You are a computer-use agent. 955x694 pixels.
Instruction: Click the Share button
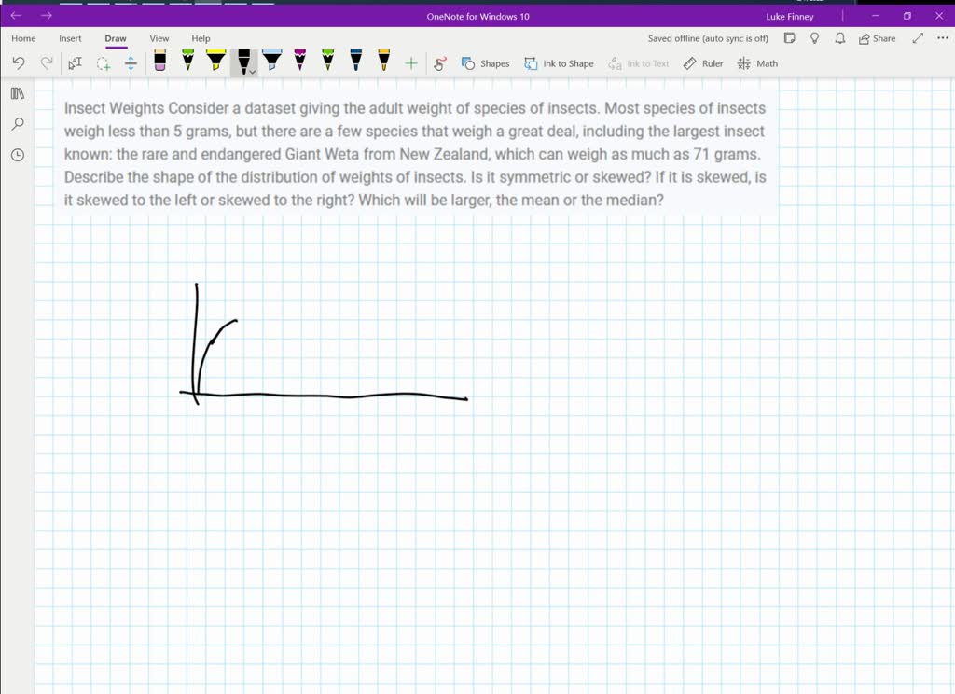pos(877,38)
